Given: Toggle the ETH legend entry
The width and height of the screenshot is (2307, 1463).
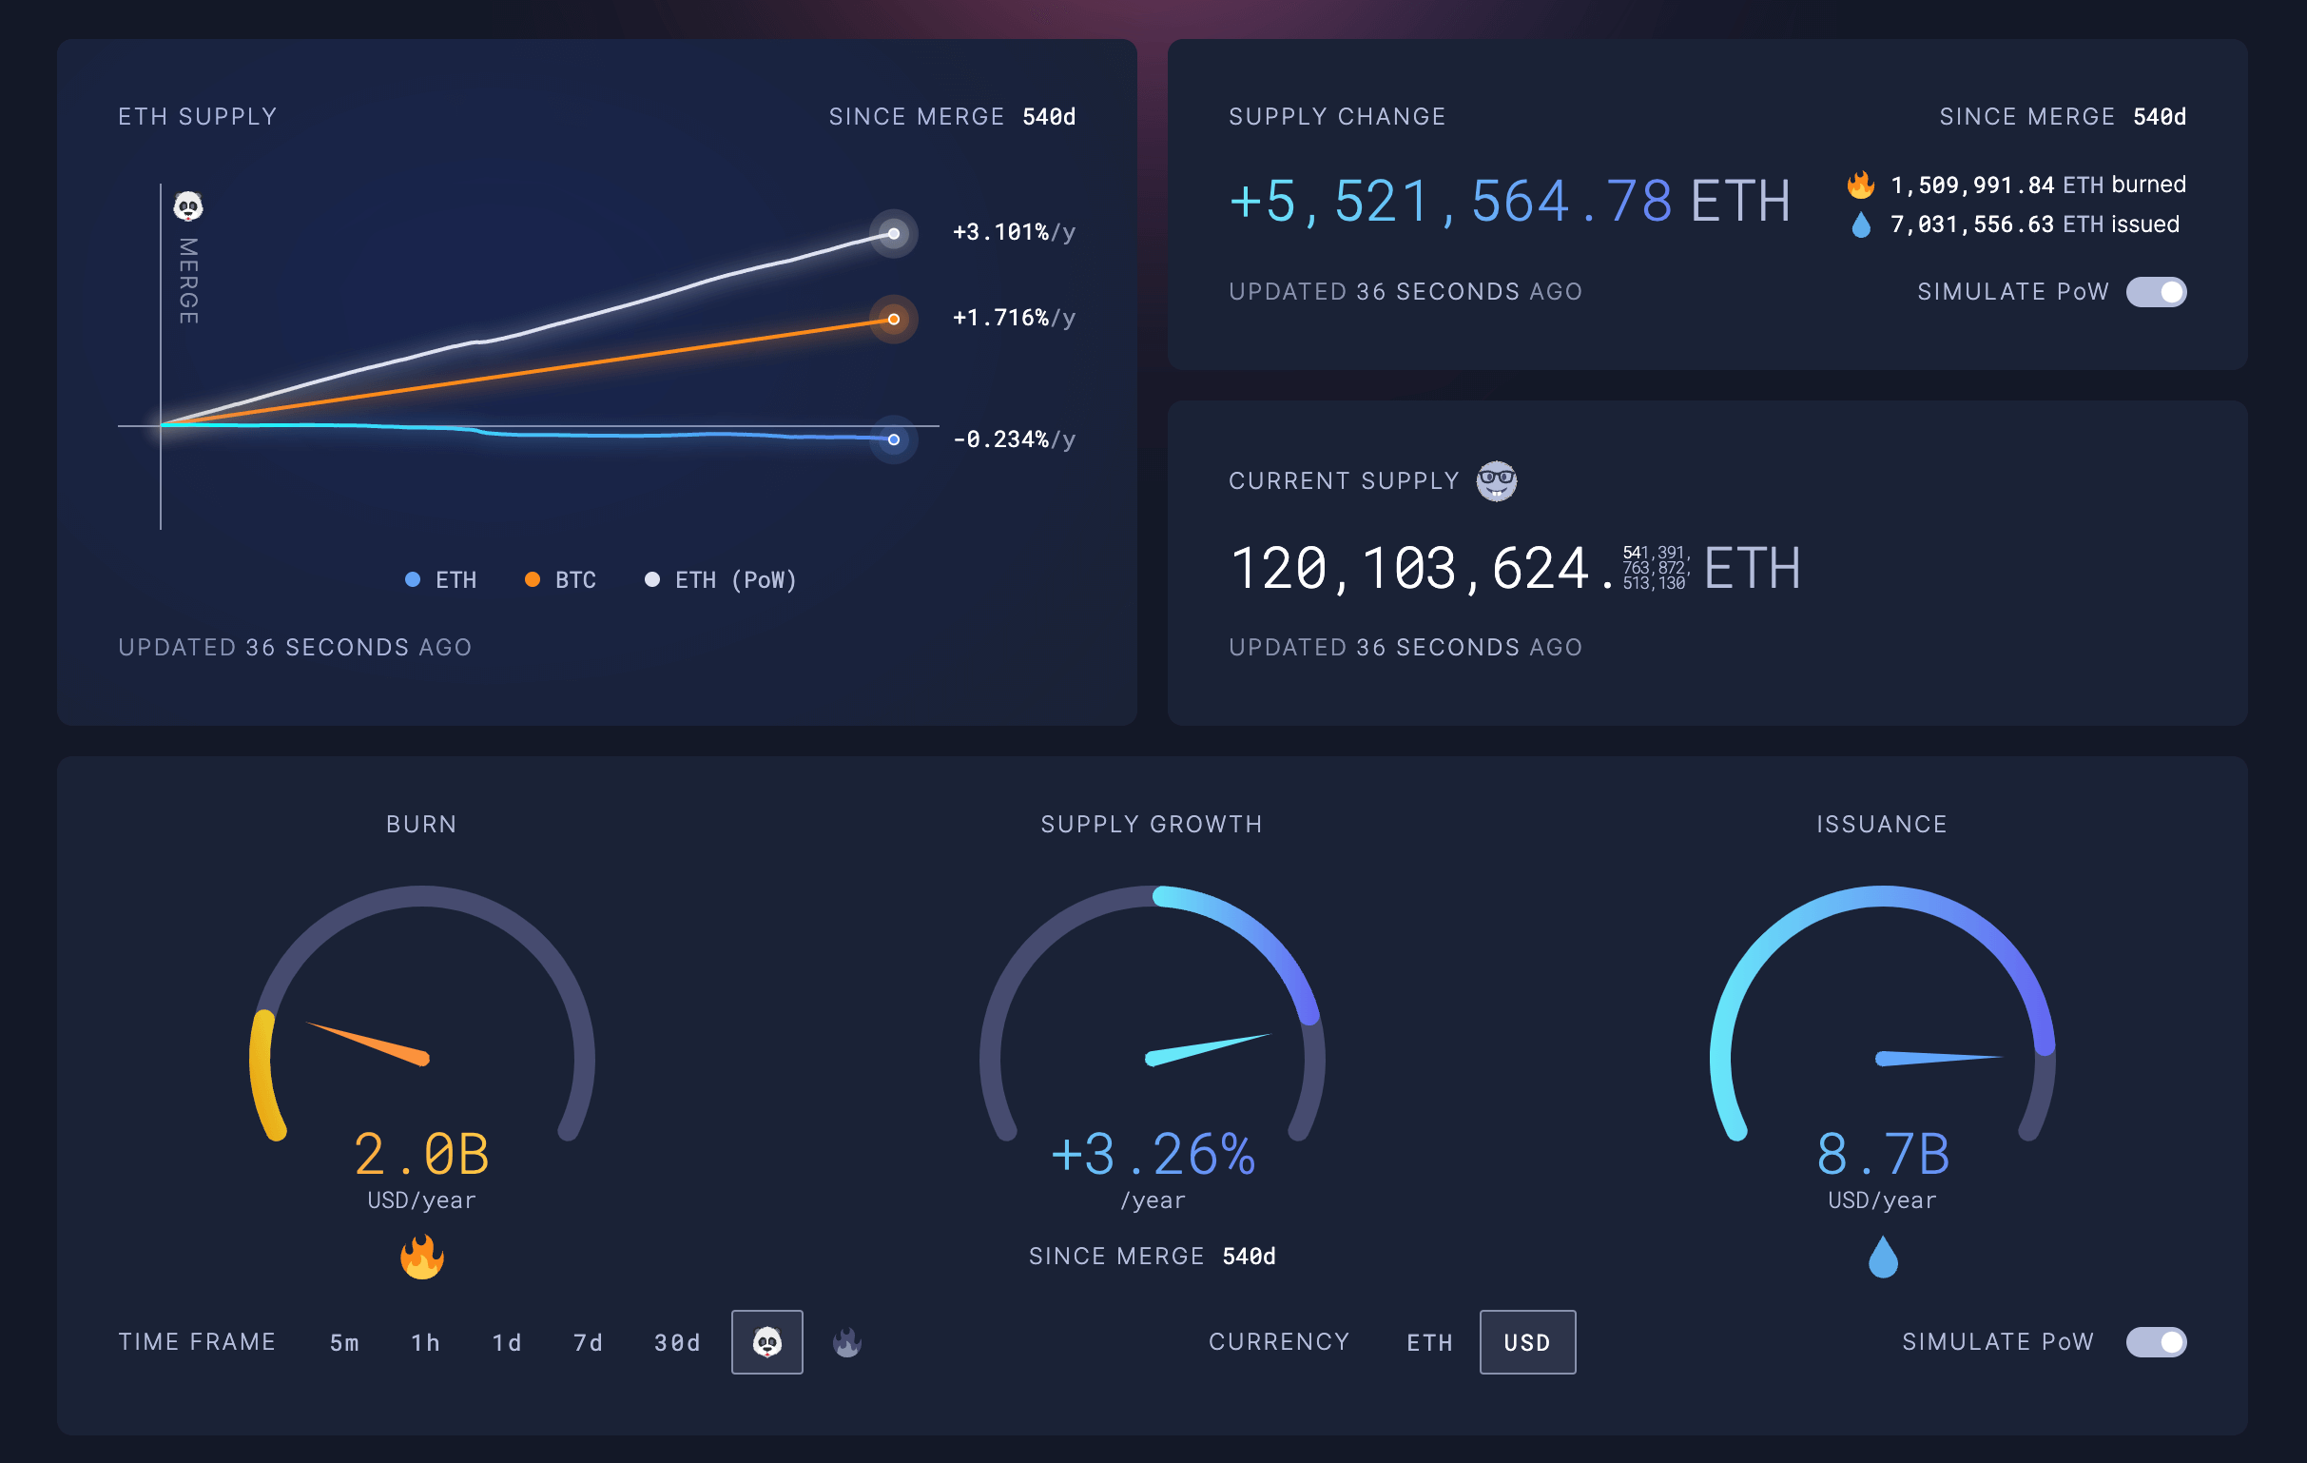Looking at the screenshot, I should coord(443,578).
